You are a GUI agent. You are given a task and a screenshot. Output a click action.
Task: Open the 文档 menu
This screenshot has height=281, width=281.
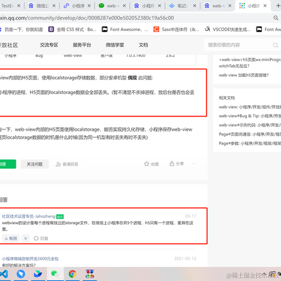coord(144,45)
